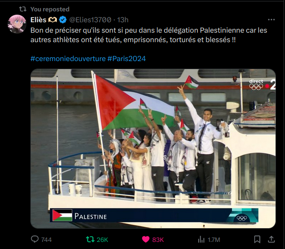Open the three-dot More menu

tap(271, 19)
